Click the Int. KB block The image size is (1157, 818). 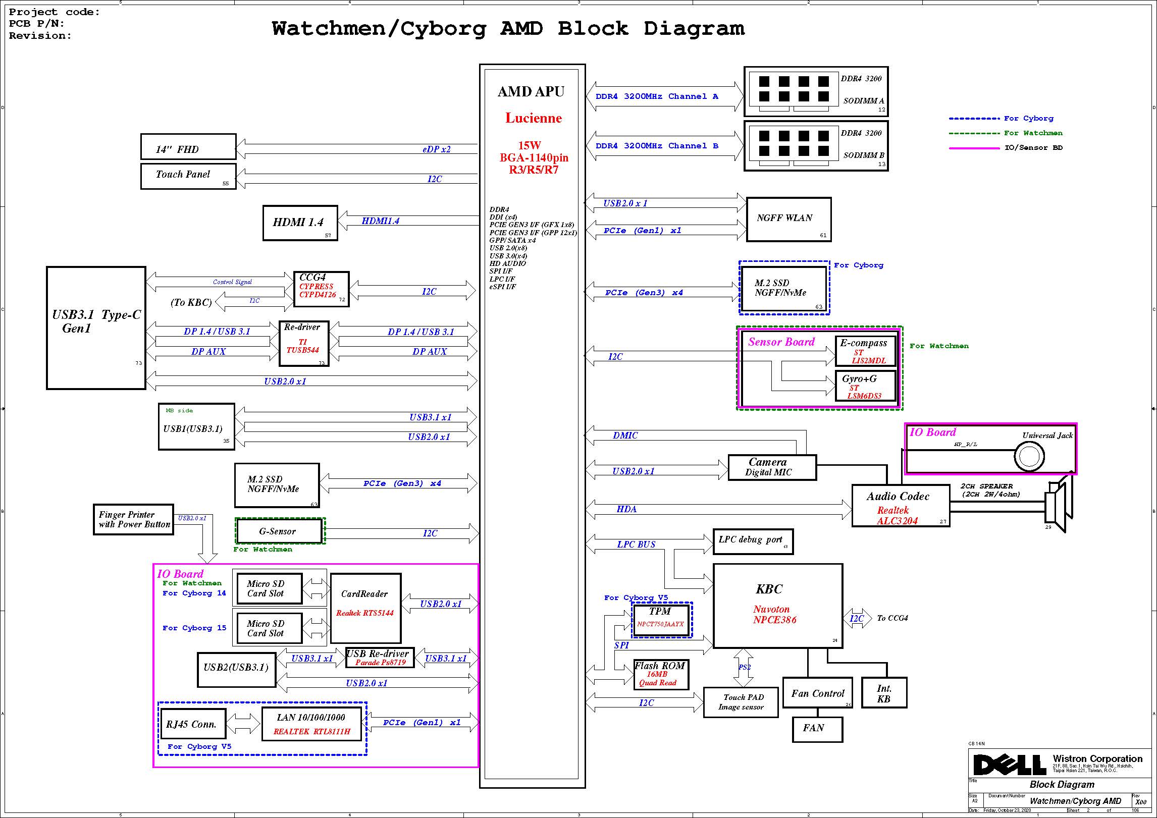click(x=884, y=693)
